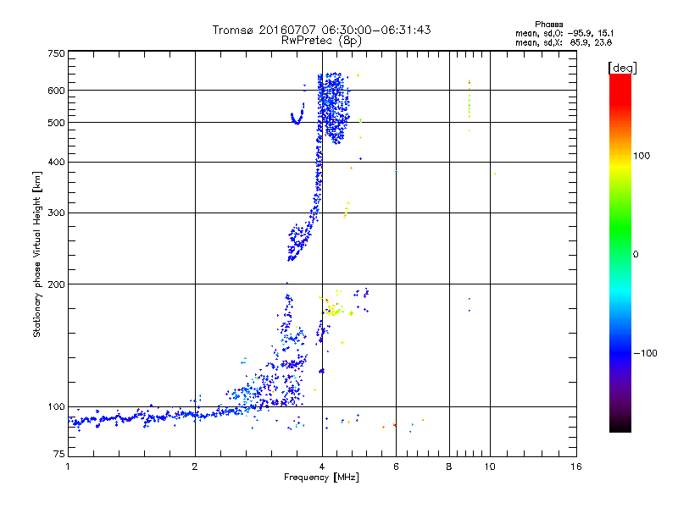This screenshot has height=508, width=678.
Task: Select the 'mean, sd,X: 85.9, 23.8' text
Action: 564,42
